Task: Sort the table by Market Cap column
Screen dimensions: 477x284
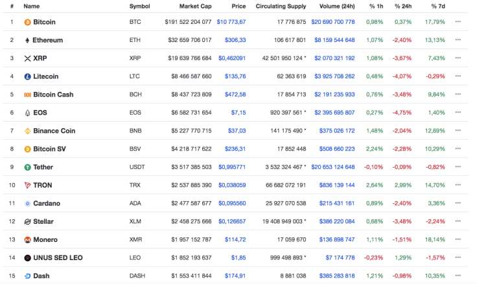Action: click(195, 6)
